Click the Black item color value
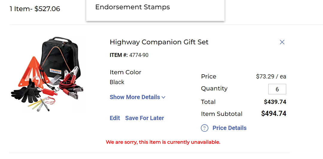The height and width of the screenshot is (159, 323). 117,82
